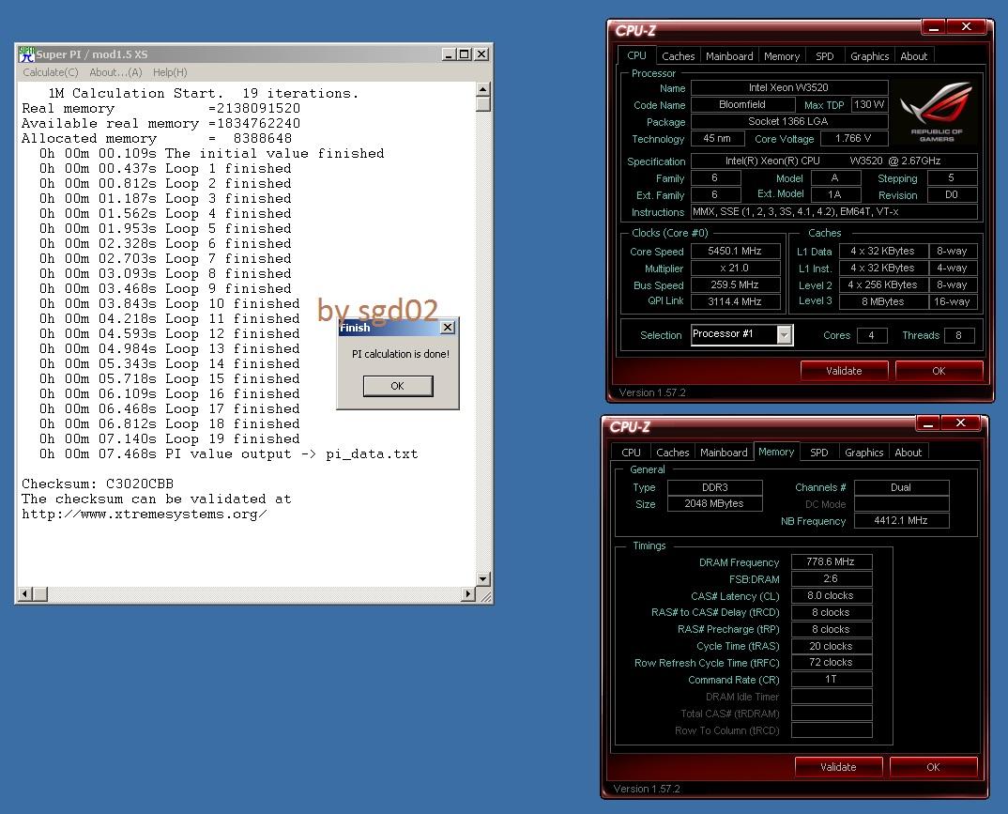Click the FSB:DRAM ratio value 2:6
The height and width of the screenshot is (814, 1008).
point(831,578)
